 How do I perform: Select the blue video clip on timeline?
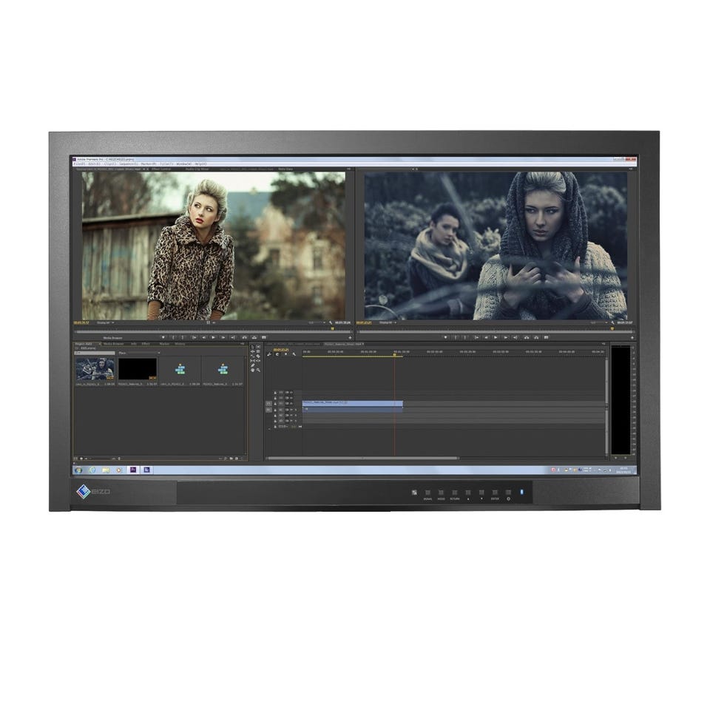(353, 402)
